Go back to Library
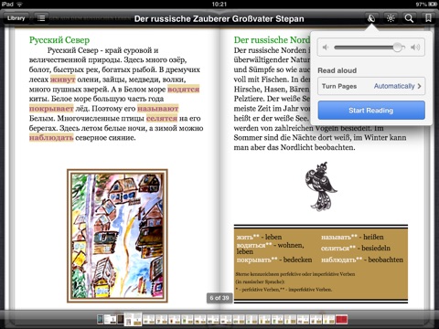439x329 pixels. tap(16, 18)
